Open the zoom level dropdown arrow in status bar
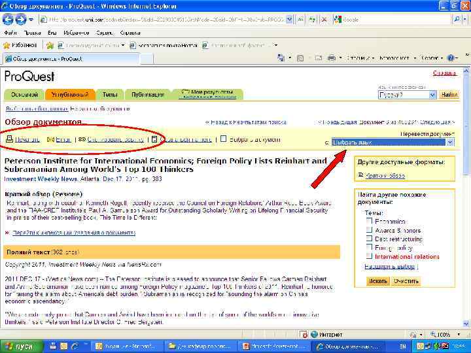The width and height of the screenshot is (471, 353). pyautogui.click(x=459, y=335)
